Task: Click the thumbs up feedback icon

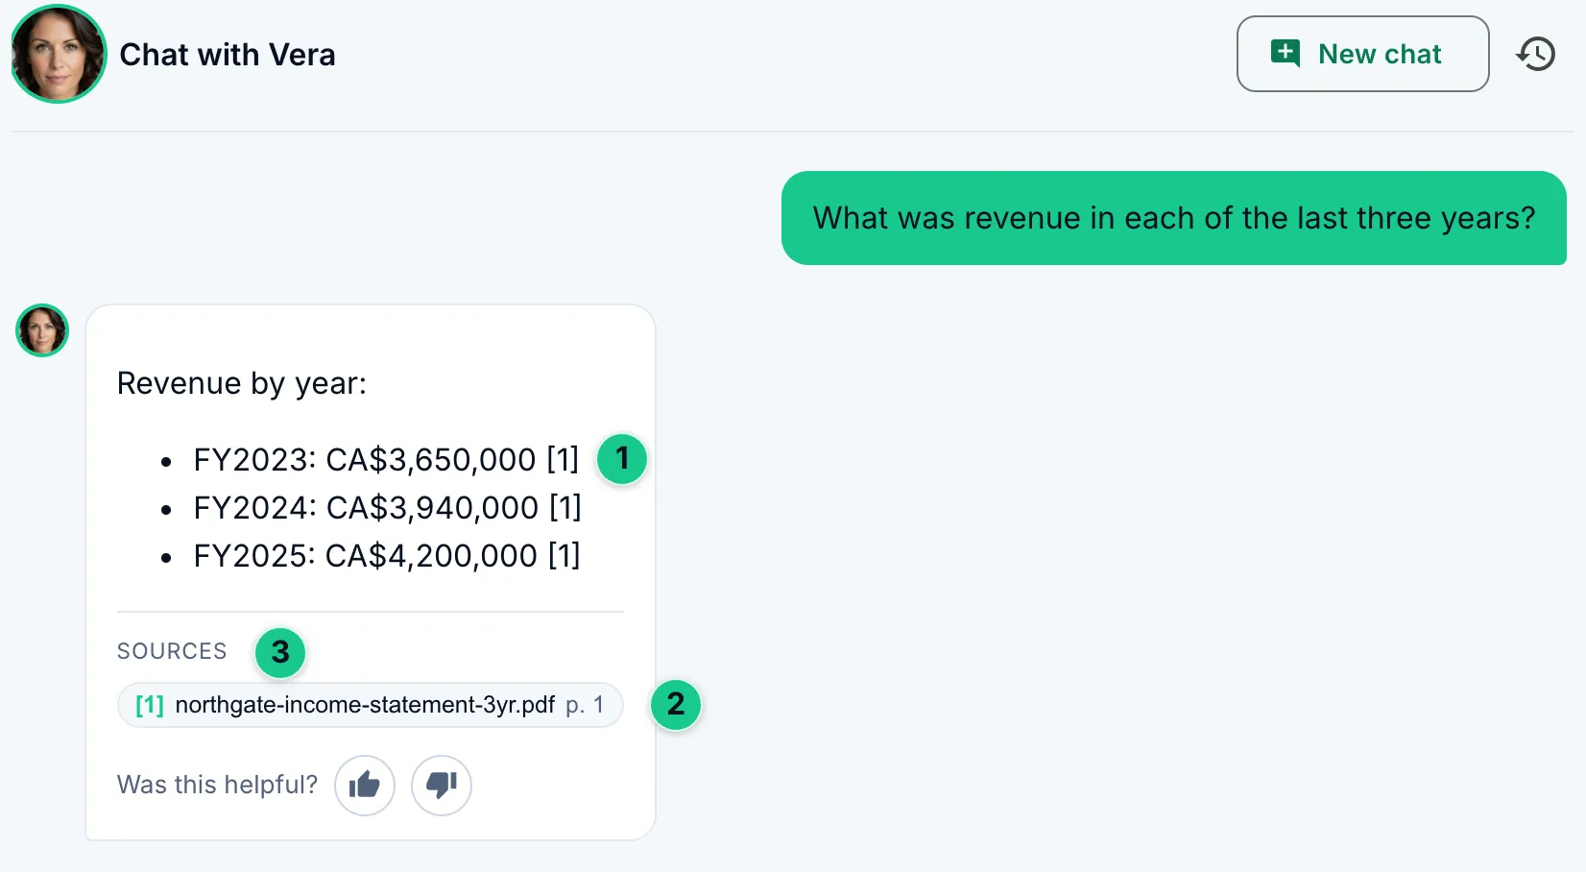Action: click(x=365, y=786)
